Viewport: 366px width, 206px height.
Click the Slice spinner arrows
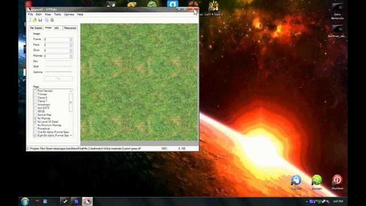pyautogui.click(x=71, y=50)
